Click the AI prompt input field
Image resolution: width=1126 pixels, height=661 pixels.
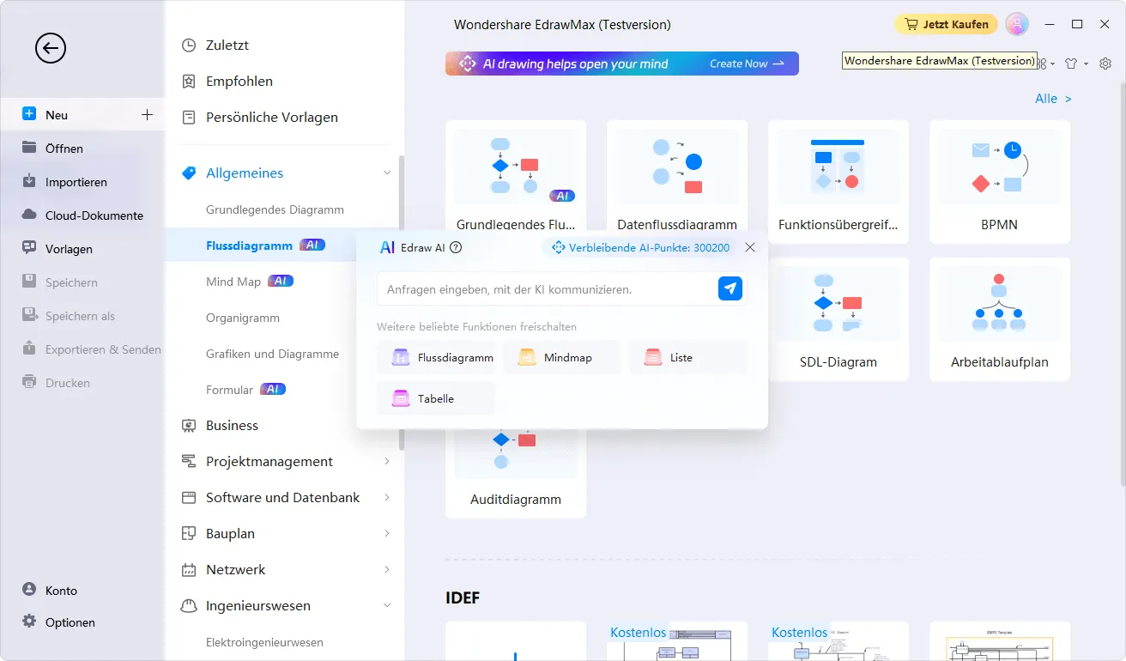549,288
